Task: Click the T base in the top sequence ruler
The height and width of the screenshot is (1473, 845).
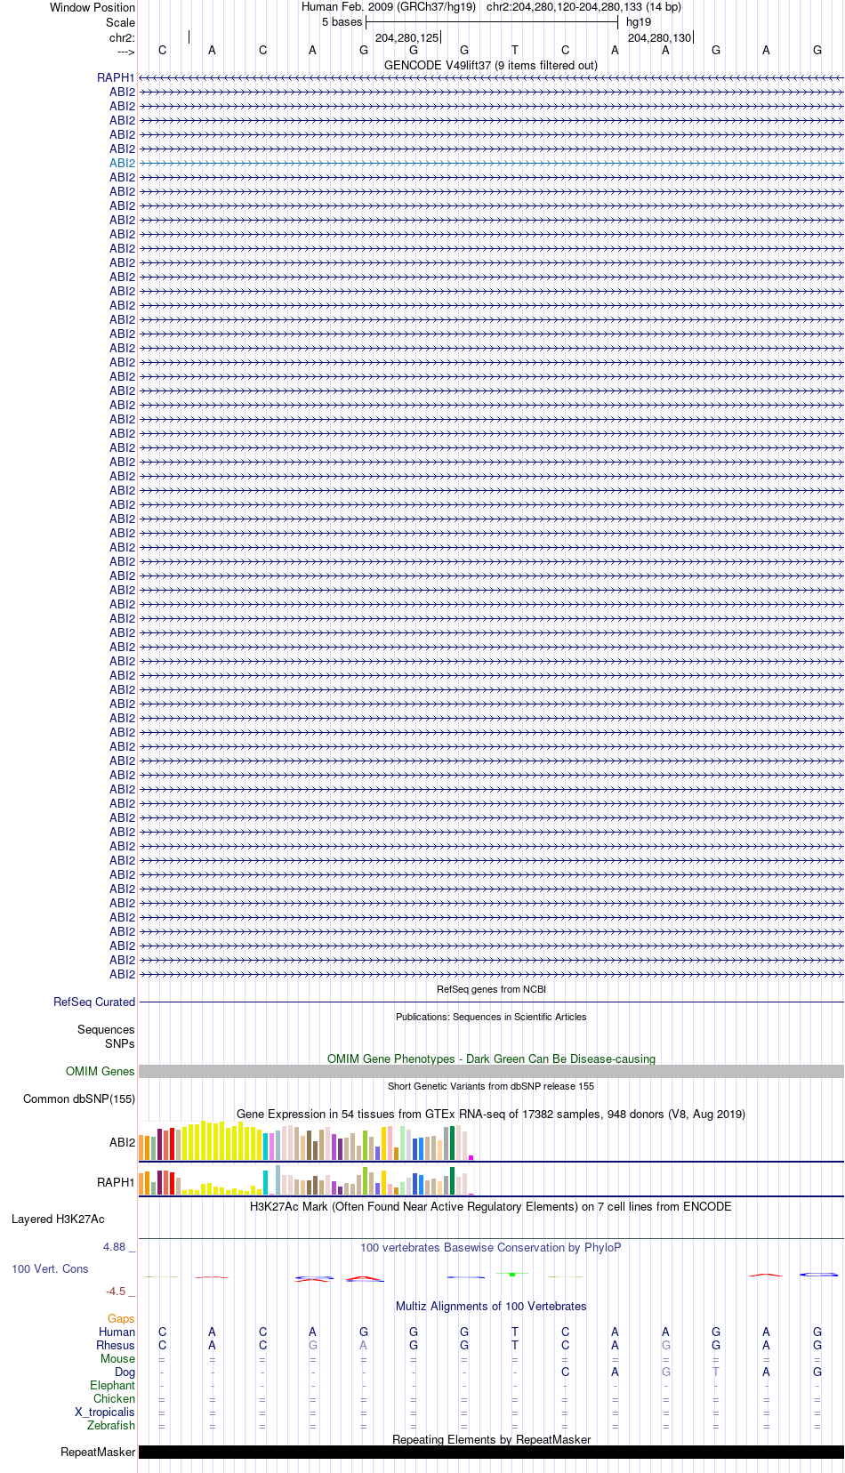Action: tap(515, 50)
